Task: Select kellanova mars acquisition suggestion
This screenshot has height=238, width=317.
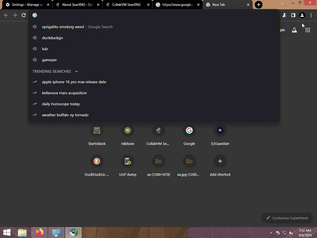Action: coord(154,93)
